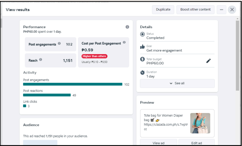
Task: Click the Post engagements activity bar
Action: click(73, 84)
